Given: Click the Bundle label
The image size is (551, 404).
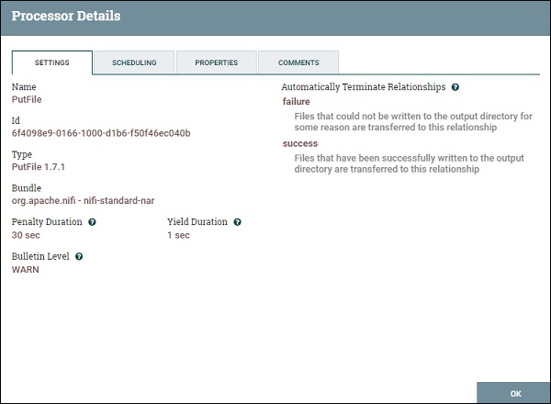Looking at the screenshot, I should click(x=27, y=188).
